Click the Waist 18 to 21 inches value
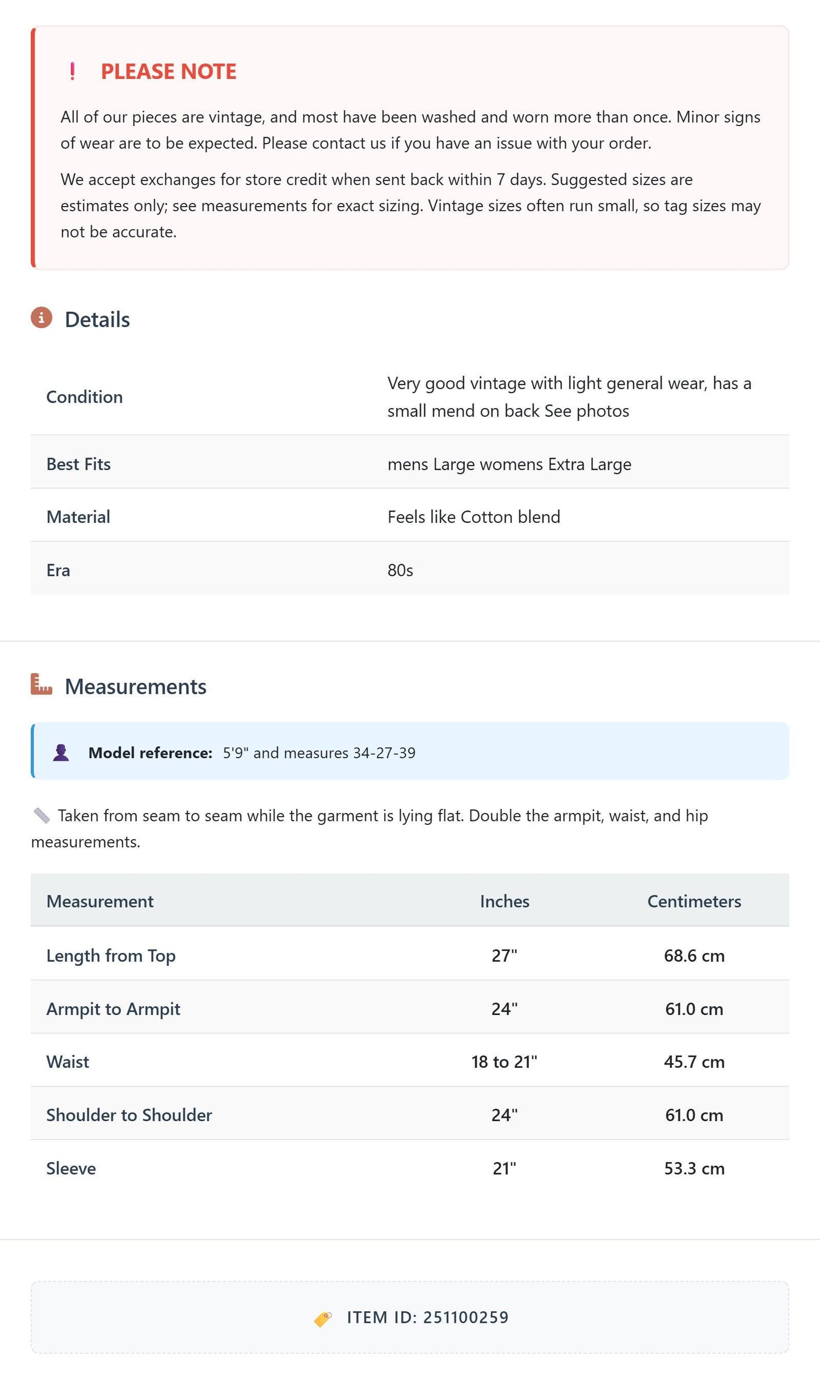This screenshot has width=820, height=1380. (x=504, y=1062)
